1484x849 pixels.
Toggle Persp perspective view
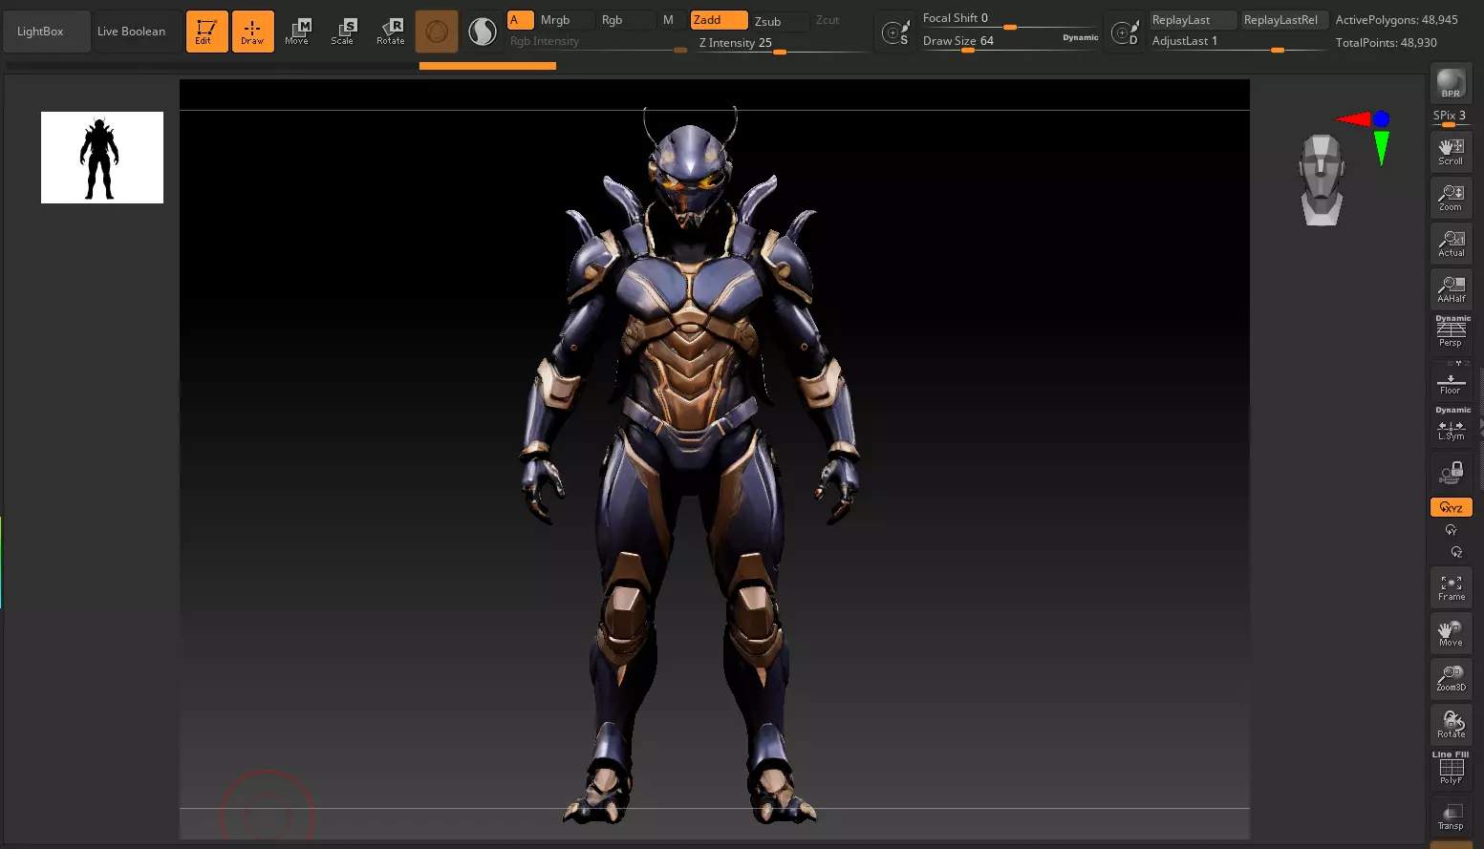tap(1451, 332)
